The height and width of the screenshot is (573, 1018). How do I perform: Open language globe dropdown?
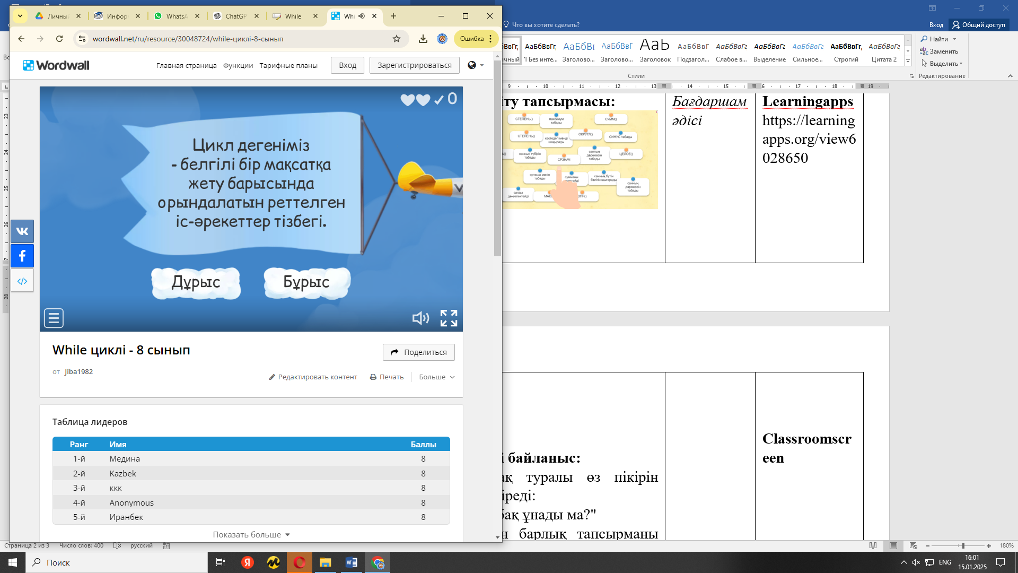pyautogui.click(x=476, y=65)
